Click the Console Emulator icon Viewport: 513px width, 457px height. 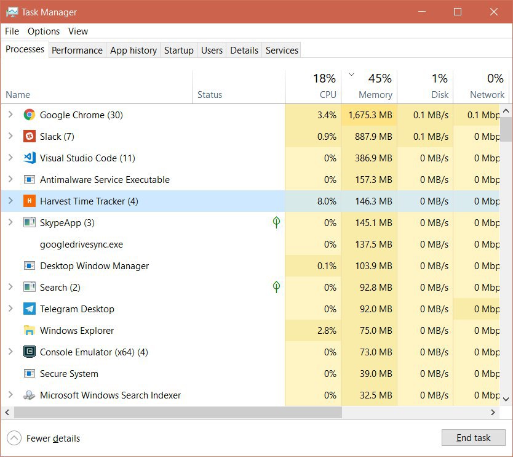[30, 352]
